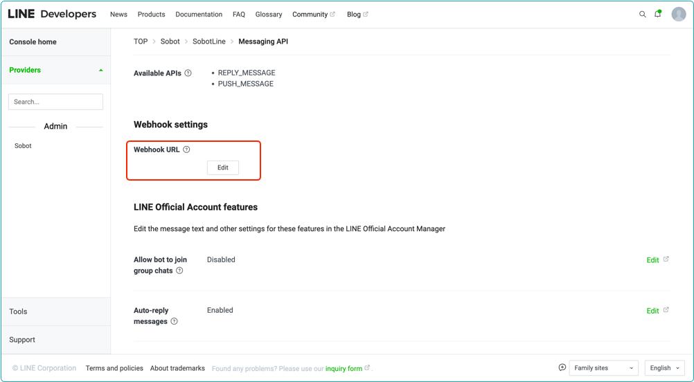Click the Webhook URL Edit button
Viewport: 694px width, 382px height.
(222, 167)
